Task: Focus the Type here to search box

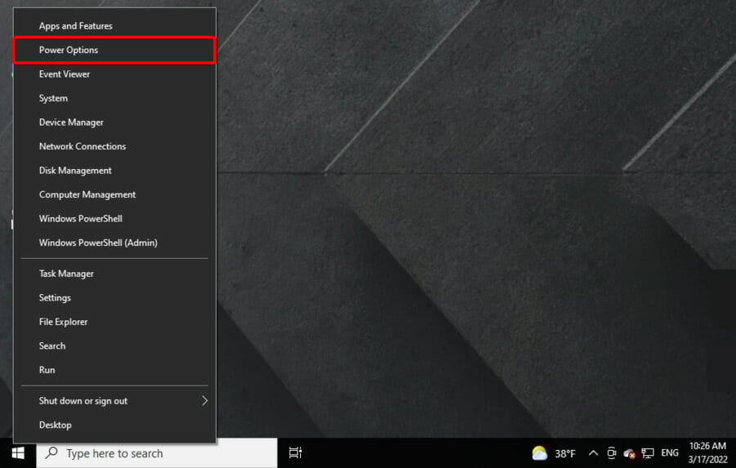Action: click(x=157, y=453)
